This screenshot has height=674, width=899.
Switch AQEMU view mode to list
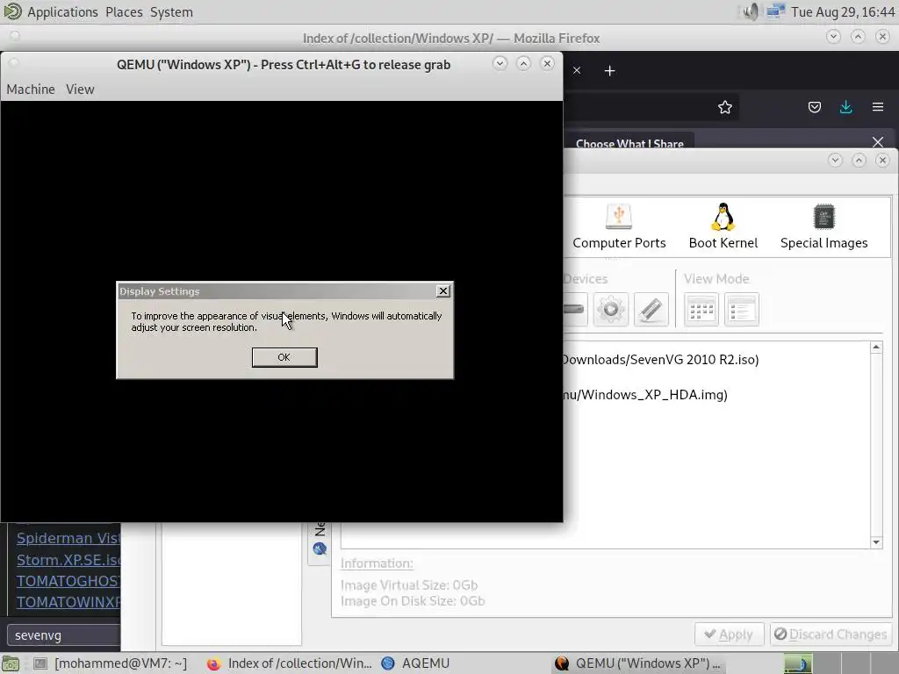741,310
